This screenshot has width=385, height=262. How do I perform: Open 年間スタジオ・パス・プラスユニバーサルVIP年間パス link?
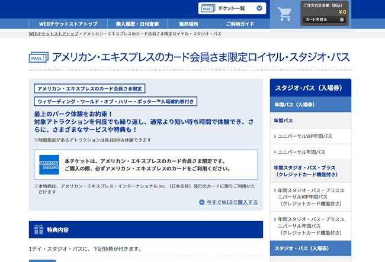pyautogui.click(x=310, y=197)
